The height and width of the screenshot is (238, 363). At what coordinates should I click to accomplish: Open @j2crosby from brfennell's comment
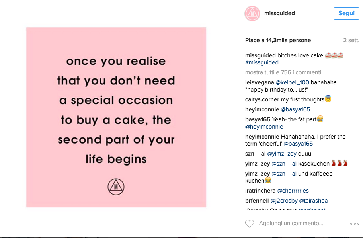[x=284, y=201]
